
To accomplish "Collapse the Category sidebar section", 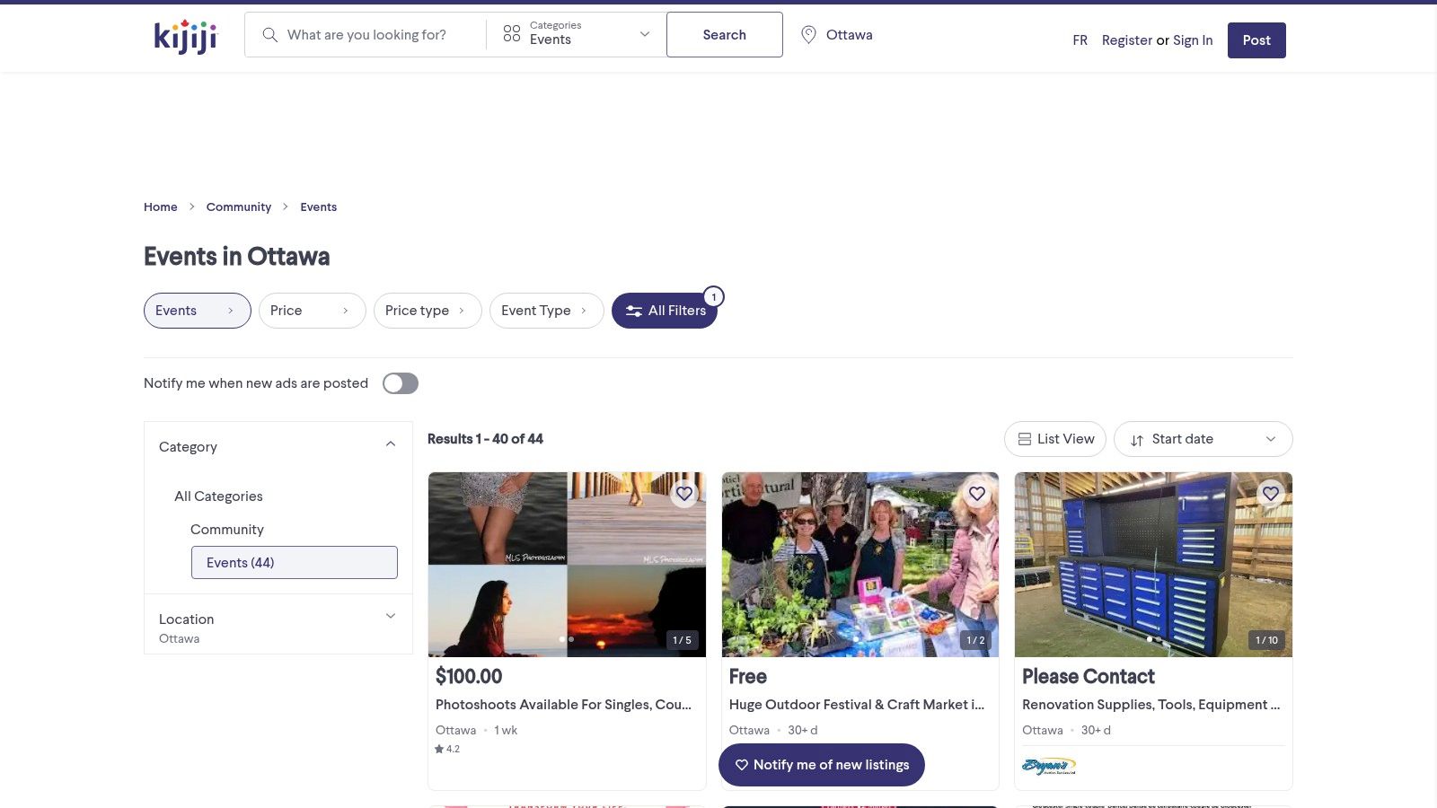I will [x=391, y=444].
